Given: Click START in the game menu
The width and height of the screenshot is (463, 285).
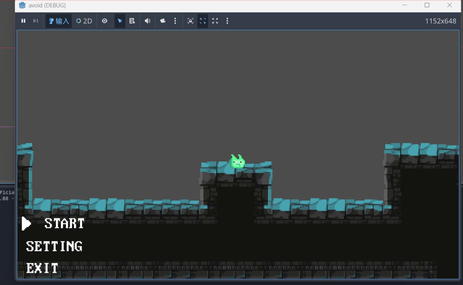Looking at the screenshot, I should 64,223.
